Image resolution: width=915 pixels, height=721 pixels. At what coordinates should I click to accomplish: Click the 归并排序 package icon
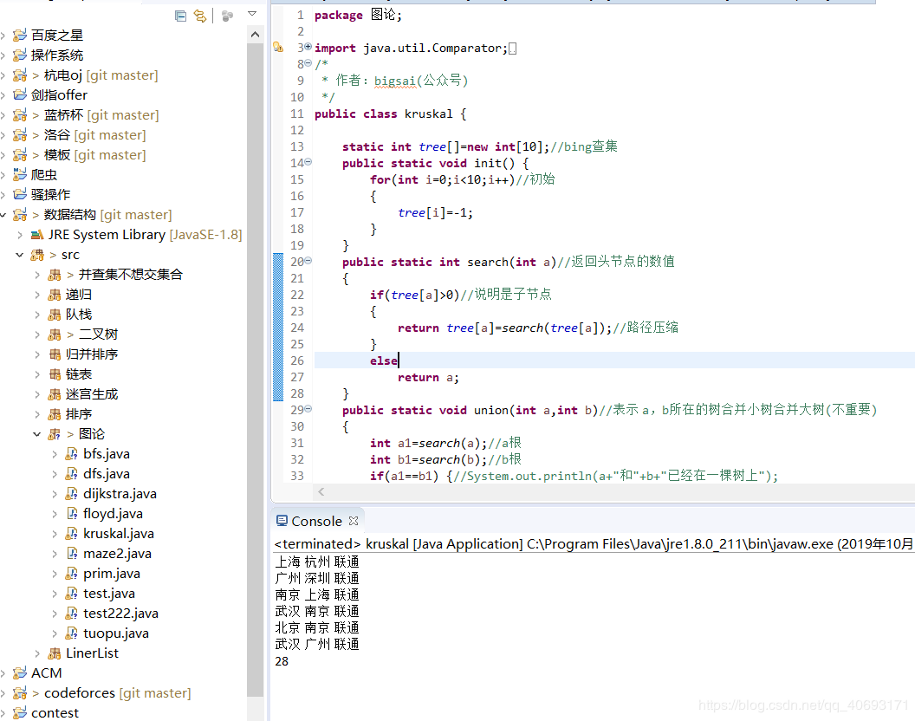[x=55, y=354]
